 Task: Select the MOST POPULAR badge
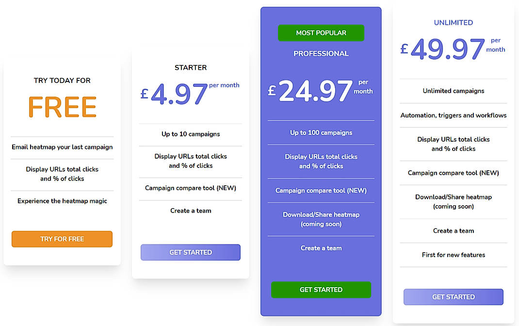(x=321, y=33)
